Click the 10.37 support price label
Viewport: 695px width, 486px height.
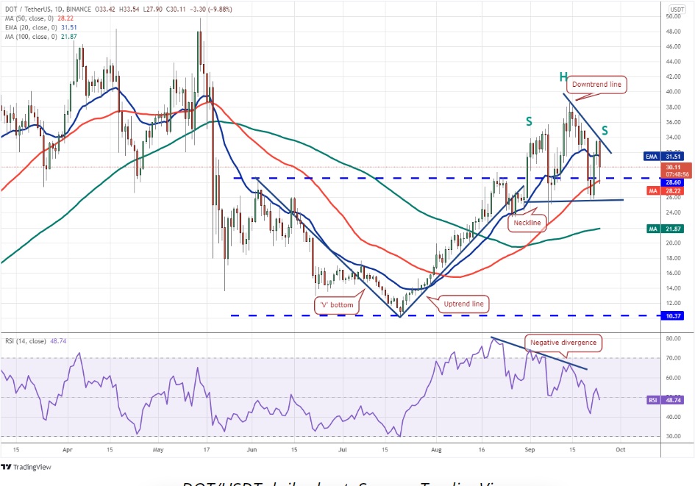[671, 316]
